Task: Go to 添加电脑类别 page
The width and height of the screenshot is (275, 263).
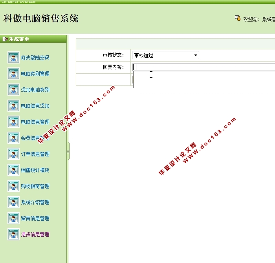Action: 35,90
